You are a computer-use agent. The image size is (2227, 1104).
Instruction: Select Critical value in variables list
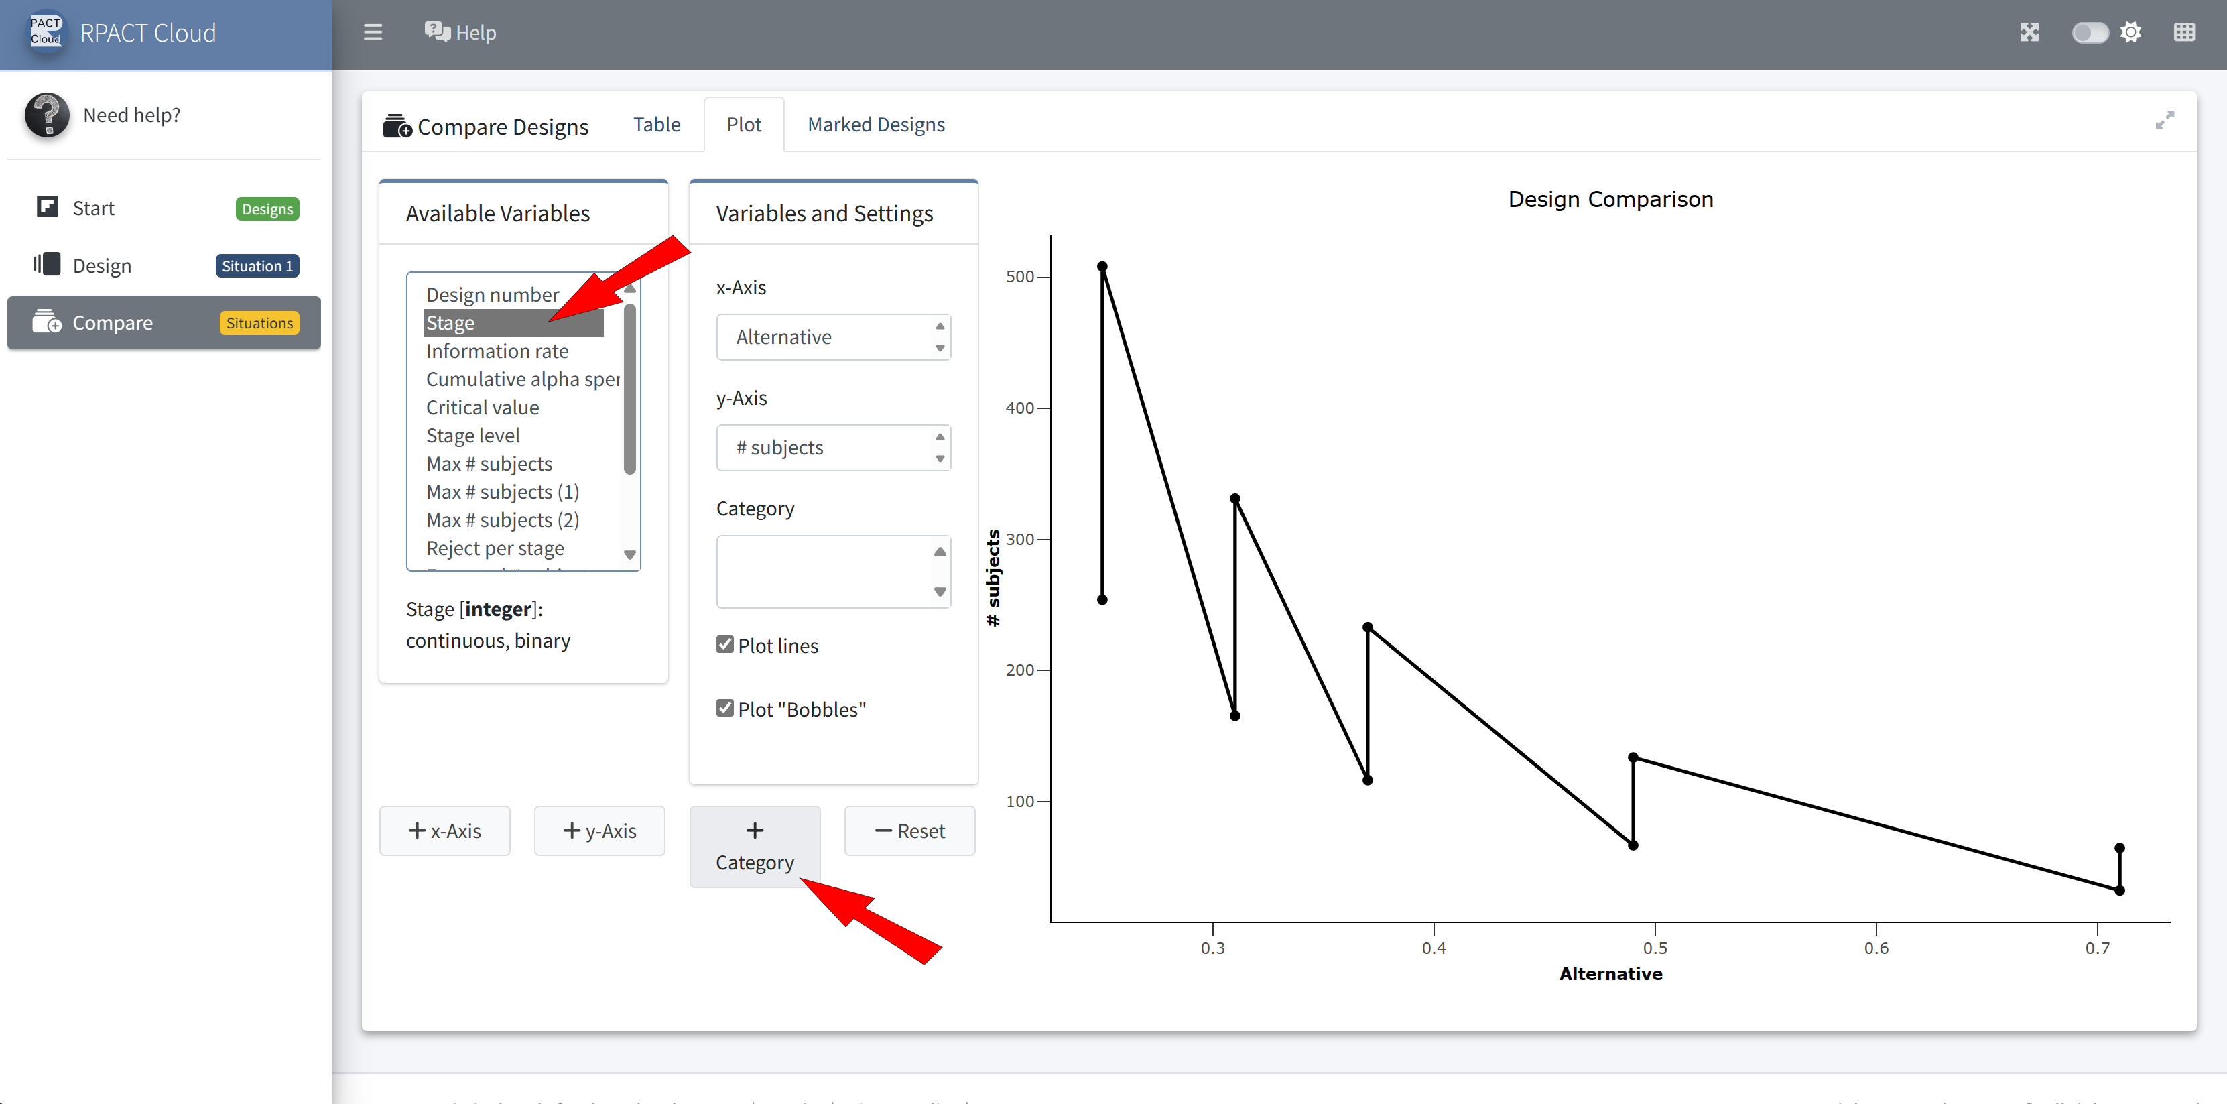point(483,407)
